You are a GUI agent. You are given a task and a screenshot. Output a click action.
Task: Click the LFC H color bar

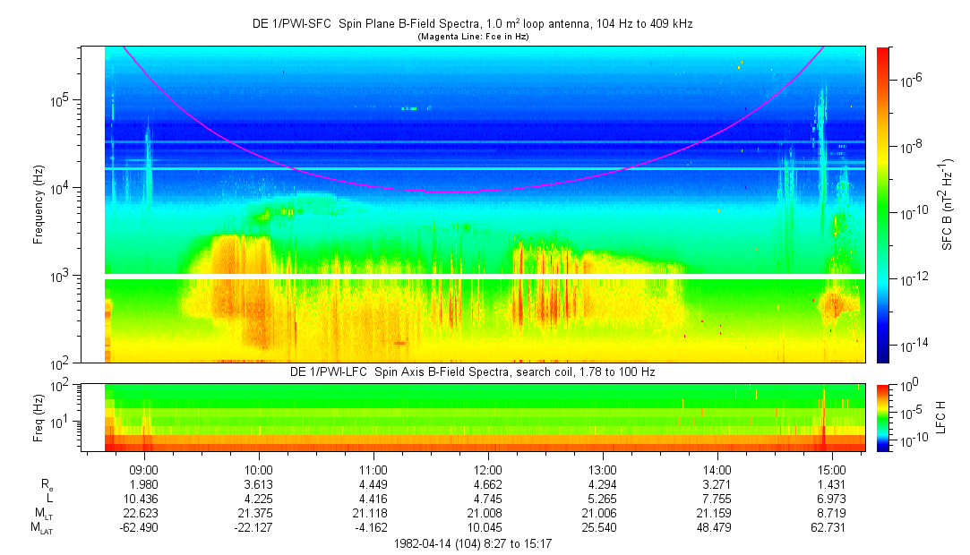[x=884, y=417]
